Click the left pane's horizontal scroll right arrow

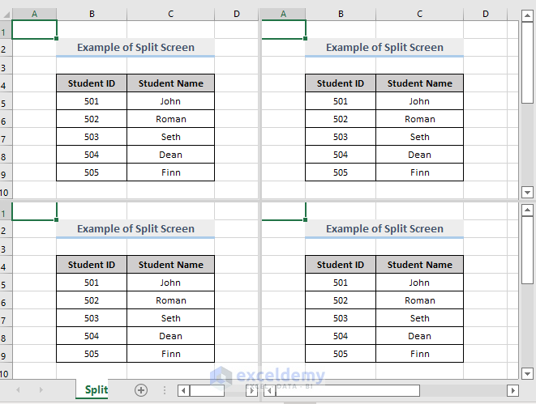pyautogui.click(x=252, y=390)
